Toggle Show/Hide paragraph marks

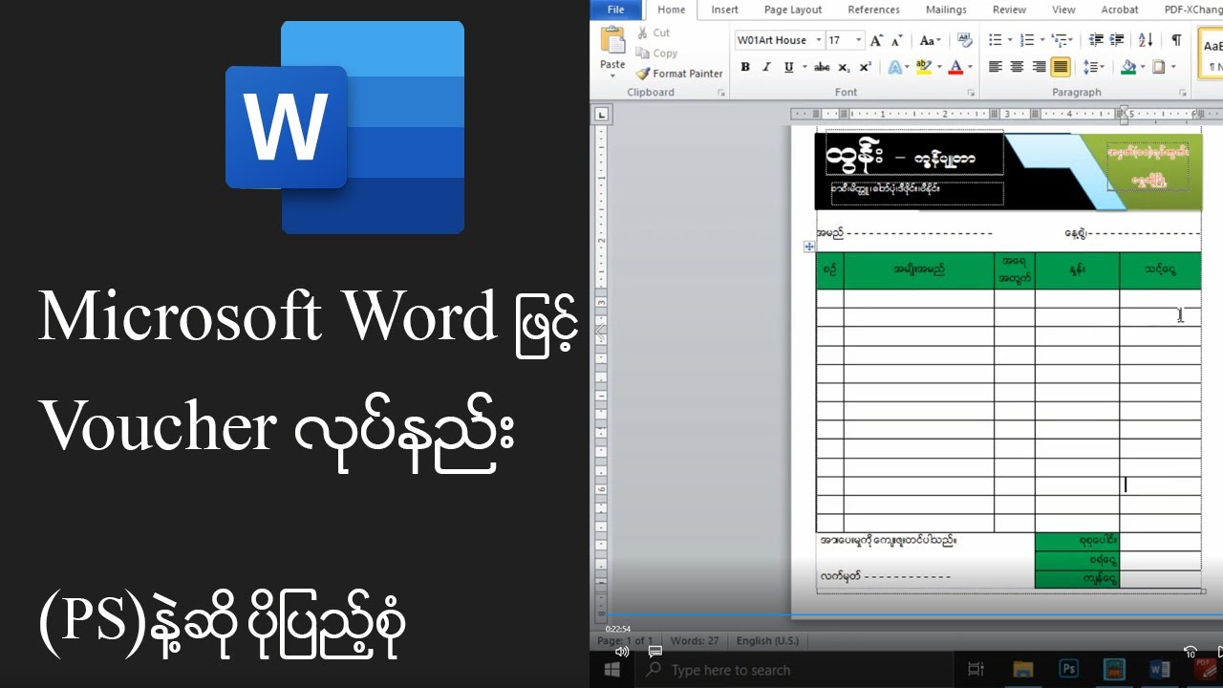[1176, 40]
